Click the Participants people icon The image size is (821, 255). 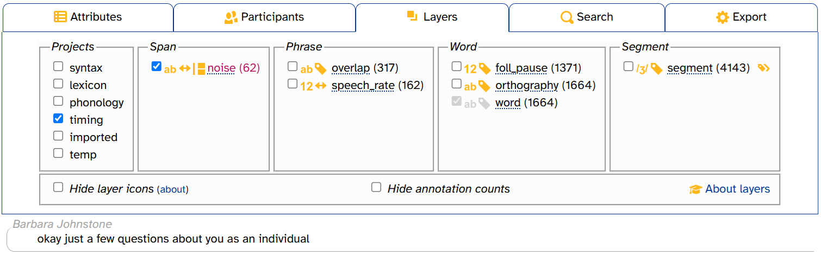(231, 17)
